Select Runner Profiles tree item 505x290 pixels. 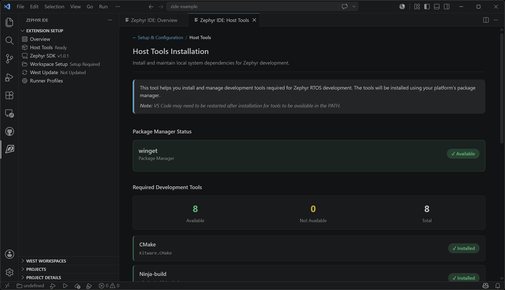(69, 80)
